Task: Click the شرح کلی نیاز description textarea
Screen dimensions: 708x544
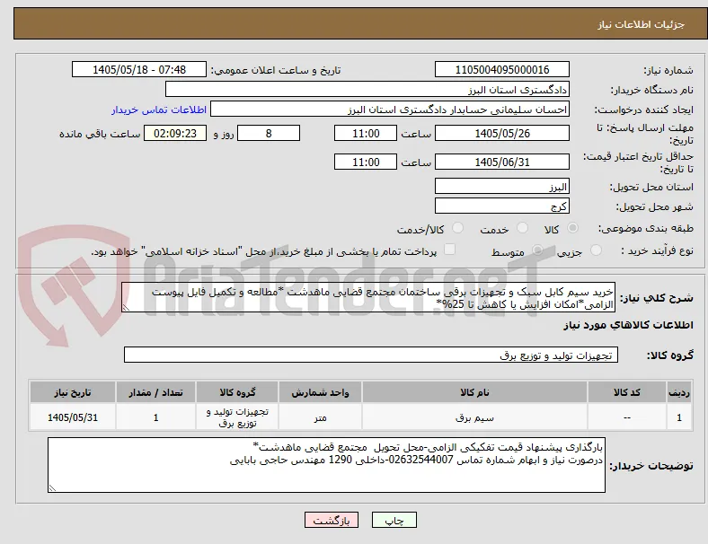Action: coord(368,297)
